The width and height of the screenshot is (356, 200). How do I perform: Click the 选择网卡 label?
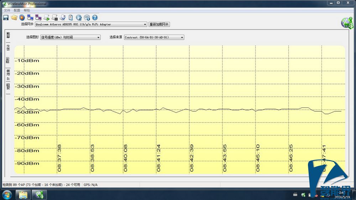[27, 24]
